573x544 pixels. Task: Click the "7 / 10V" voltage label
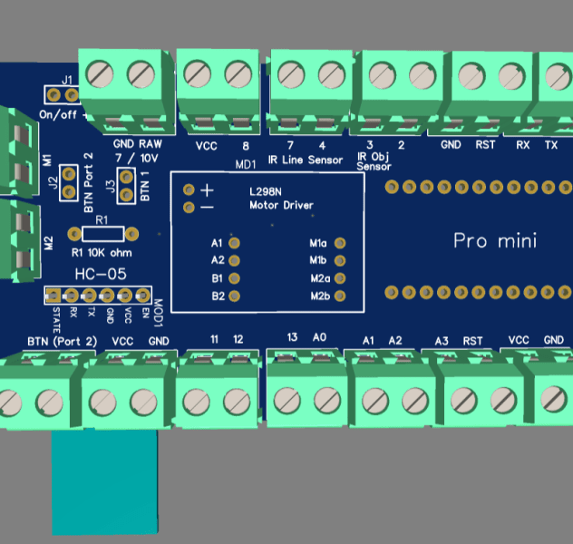pyautogui.click(x=136, y=158)
